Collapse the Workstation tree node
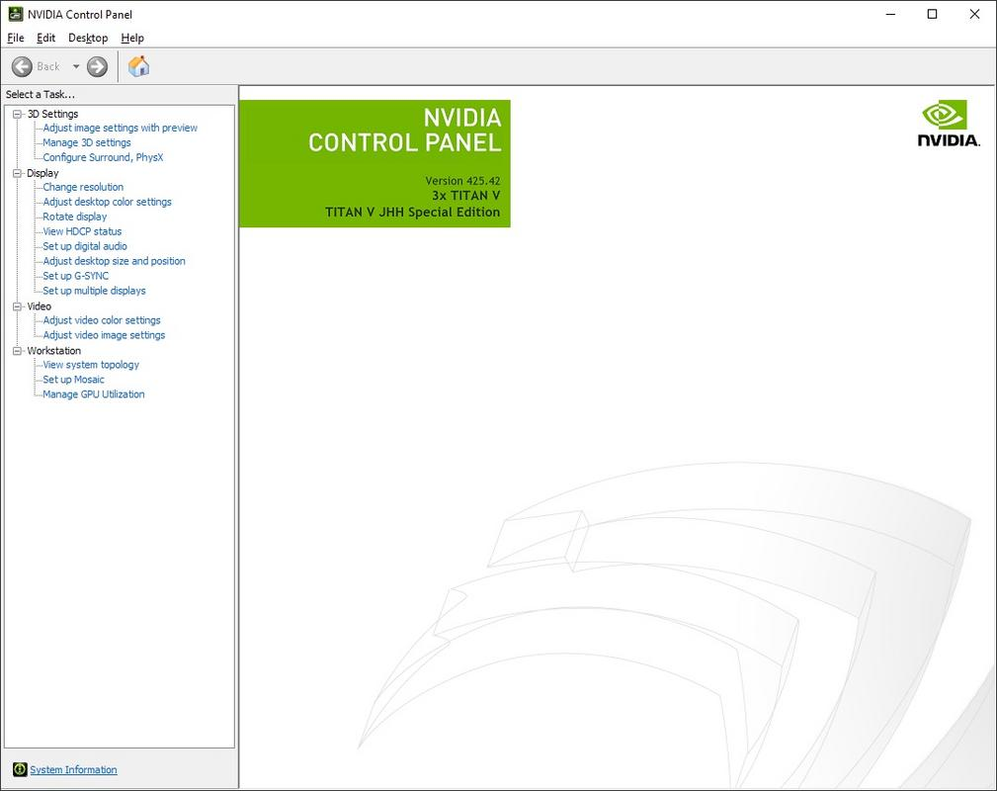Screen dimensions: 997x791 coord(17,351)
